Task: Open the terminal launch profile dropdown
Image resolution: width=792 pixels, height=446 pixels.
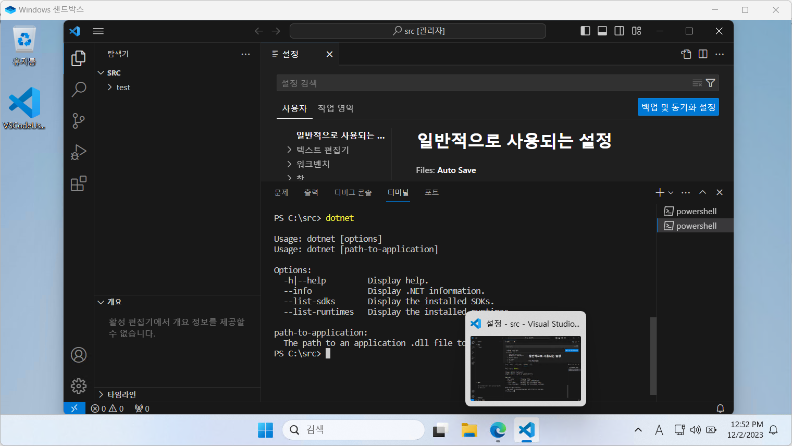Action: 671,192
